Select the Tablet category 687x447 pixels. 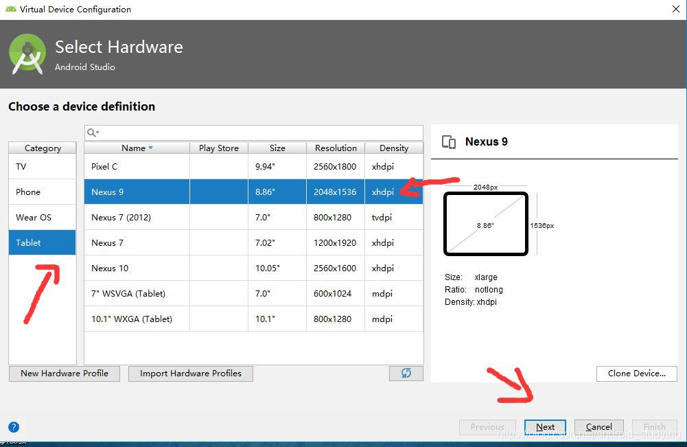(43, 243)
